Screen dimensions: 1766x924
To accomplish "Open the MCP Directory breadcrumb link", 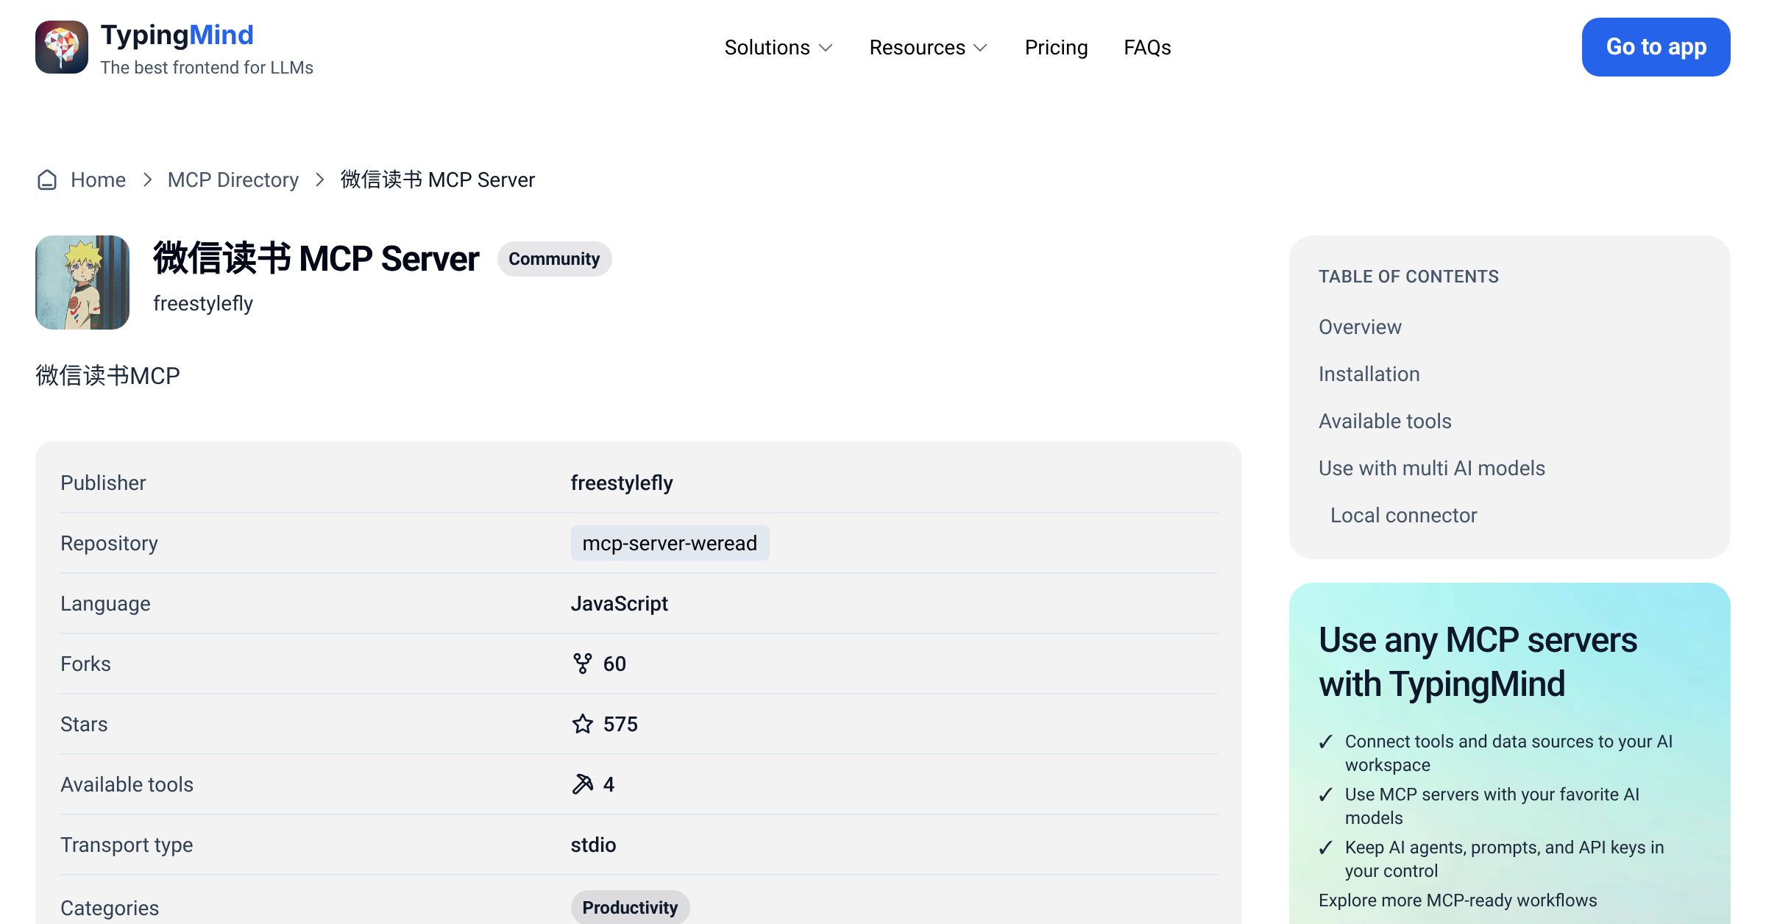I will tap(233, 180).
